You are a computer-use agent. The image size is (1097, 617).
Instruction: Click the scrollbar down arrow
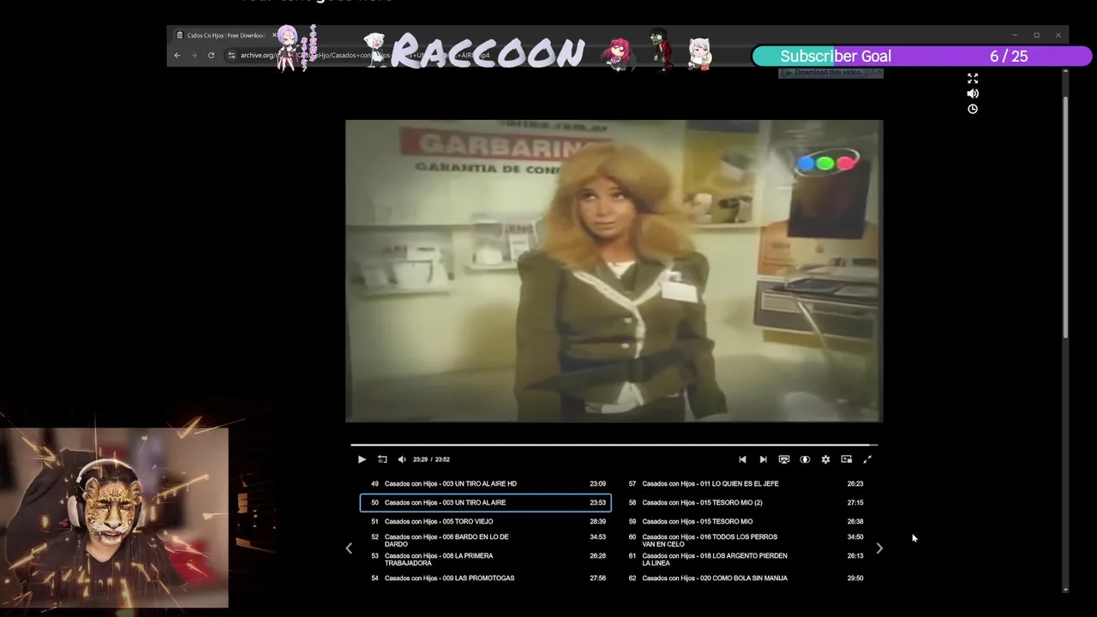point(1065,590)
